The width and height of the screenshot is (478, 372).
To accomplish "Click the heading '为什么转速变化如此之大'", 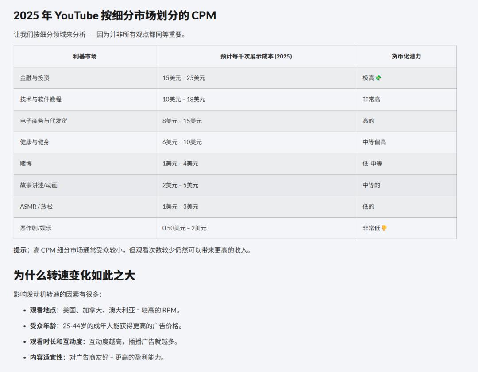I will 74,276.
